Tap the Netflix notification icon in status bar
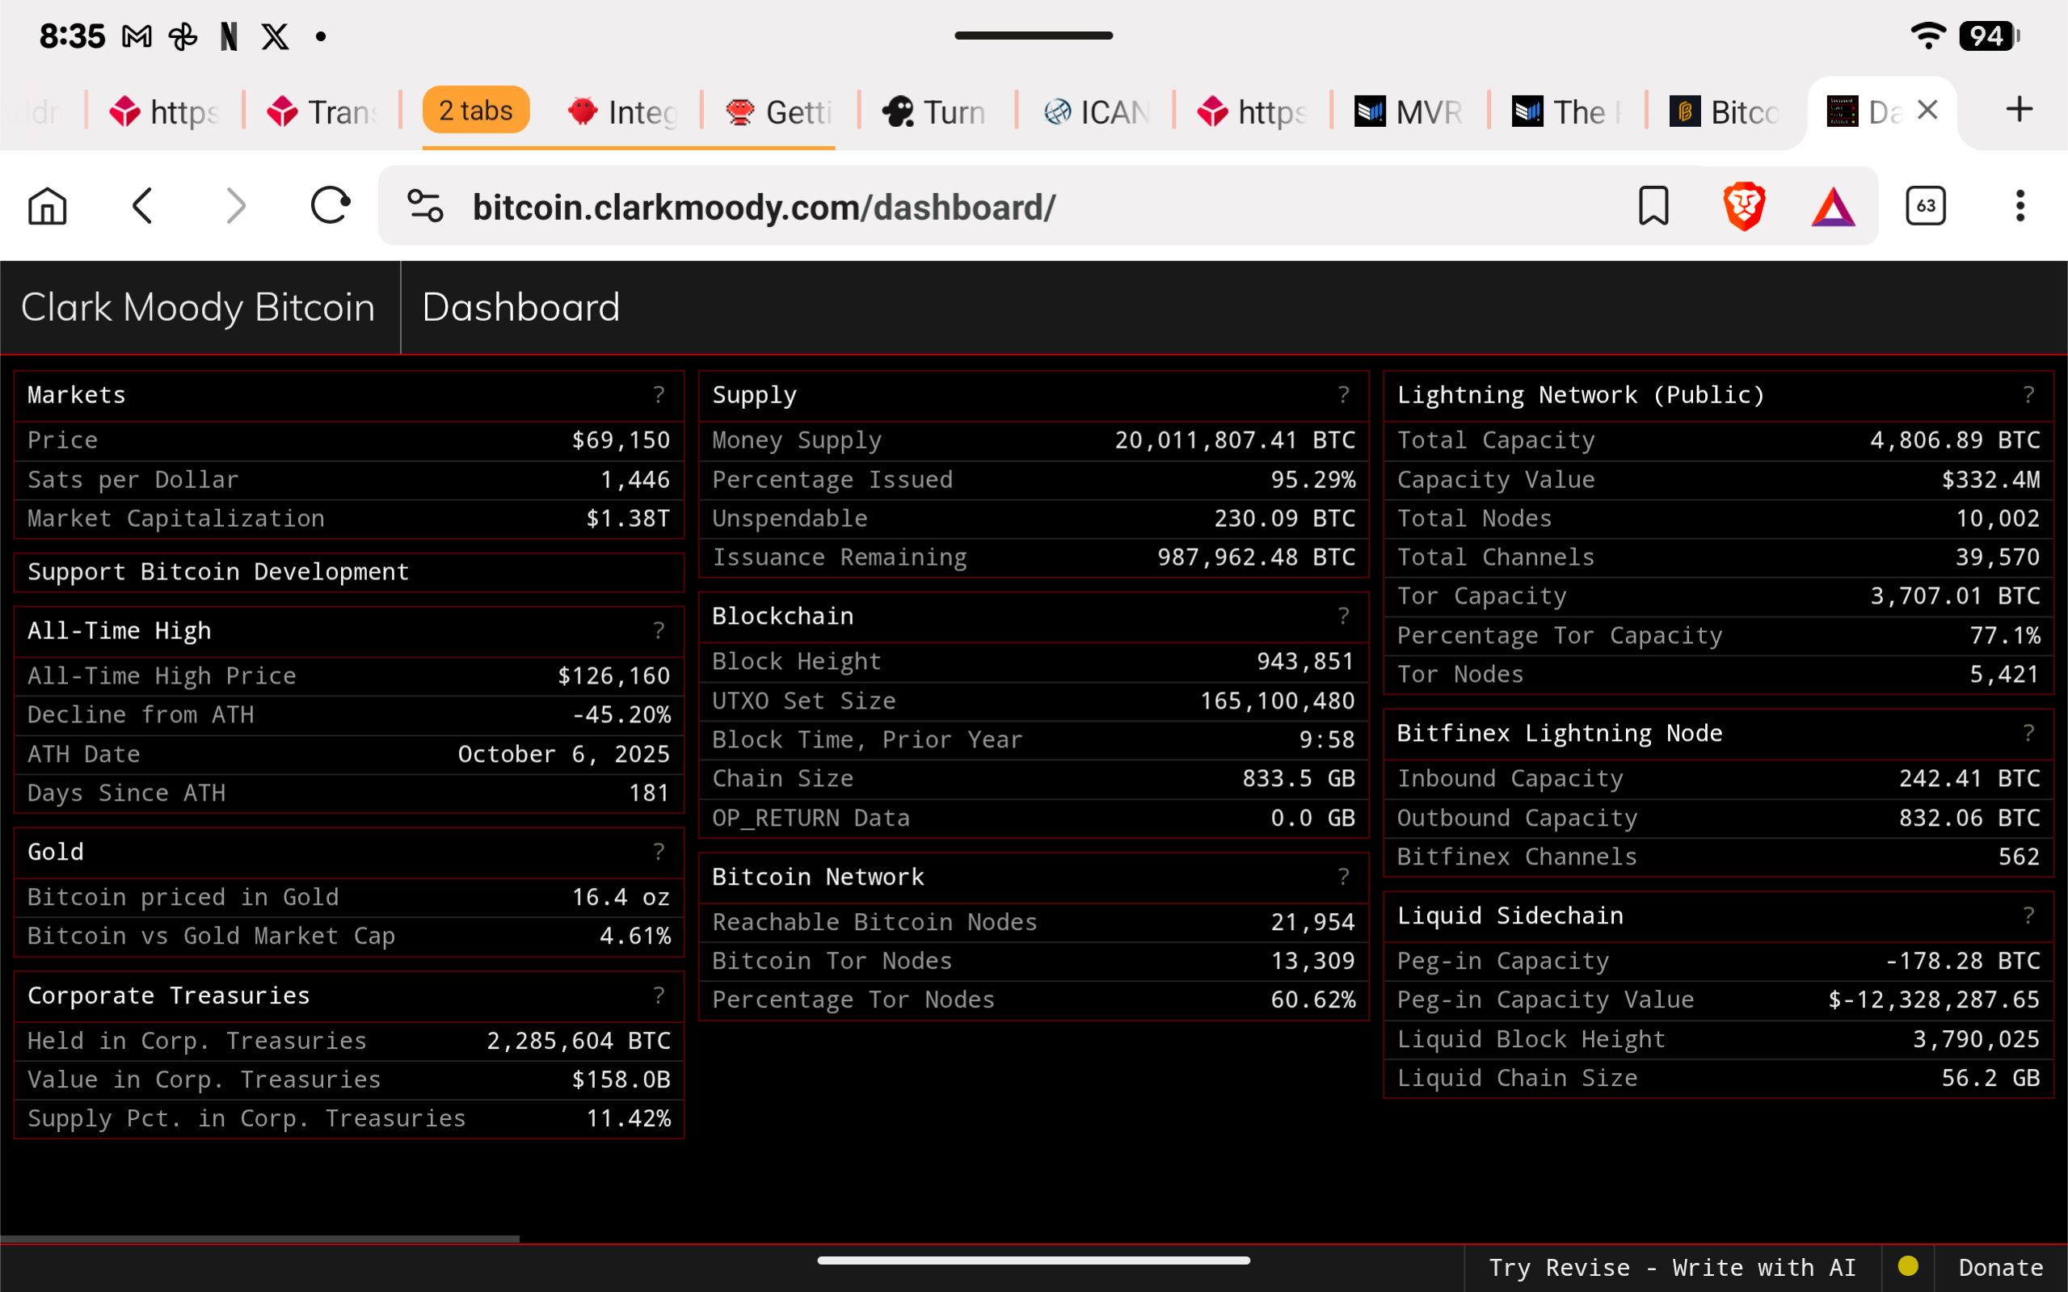 point(229,36)
